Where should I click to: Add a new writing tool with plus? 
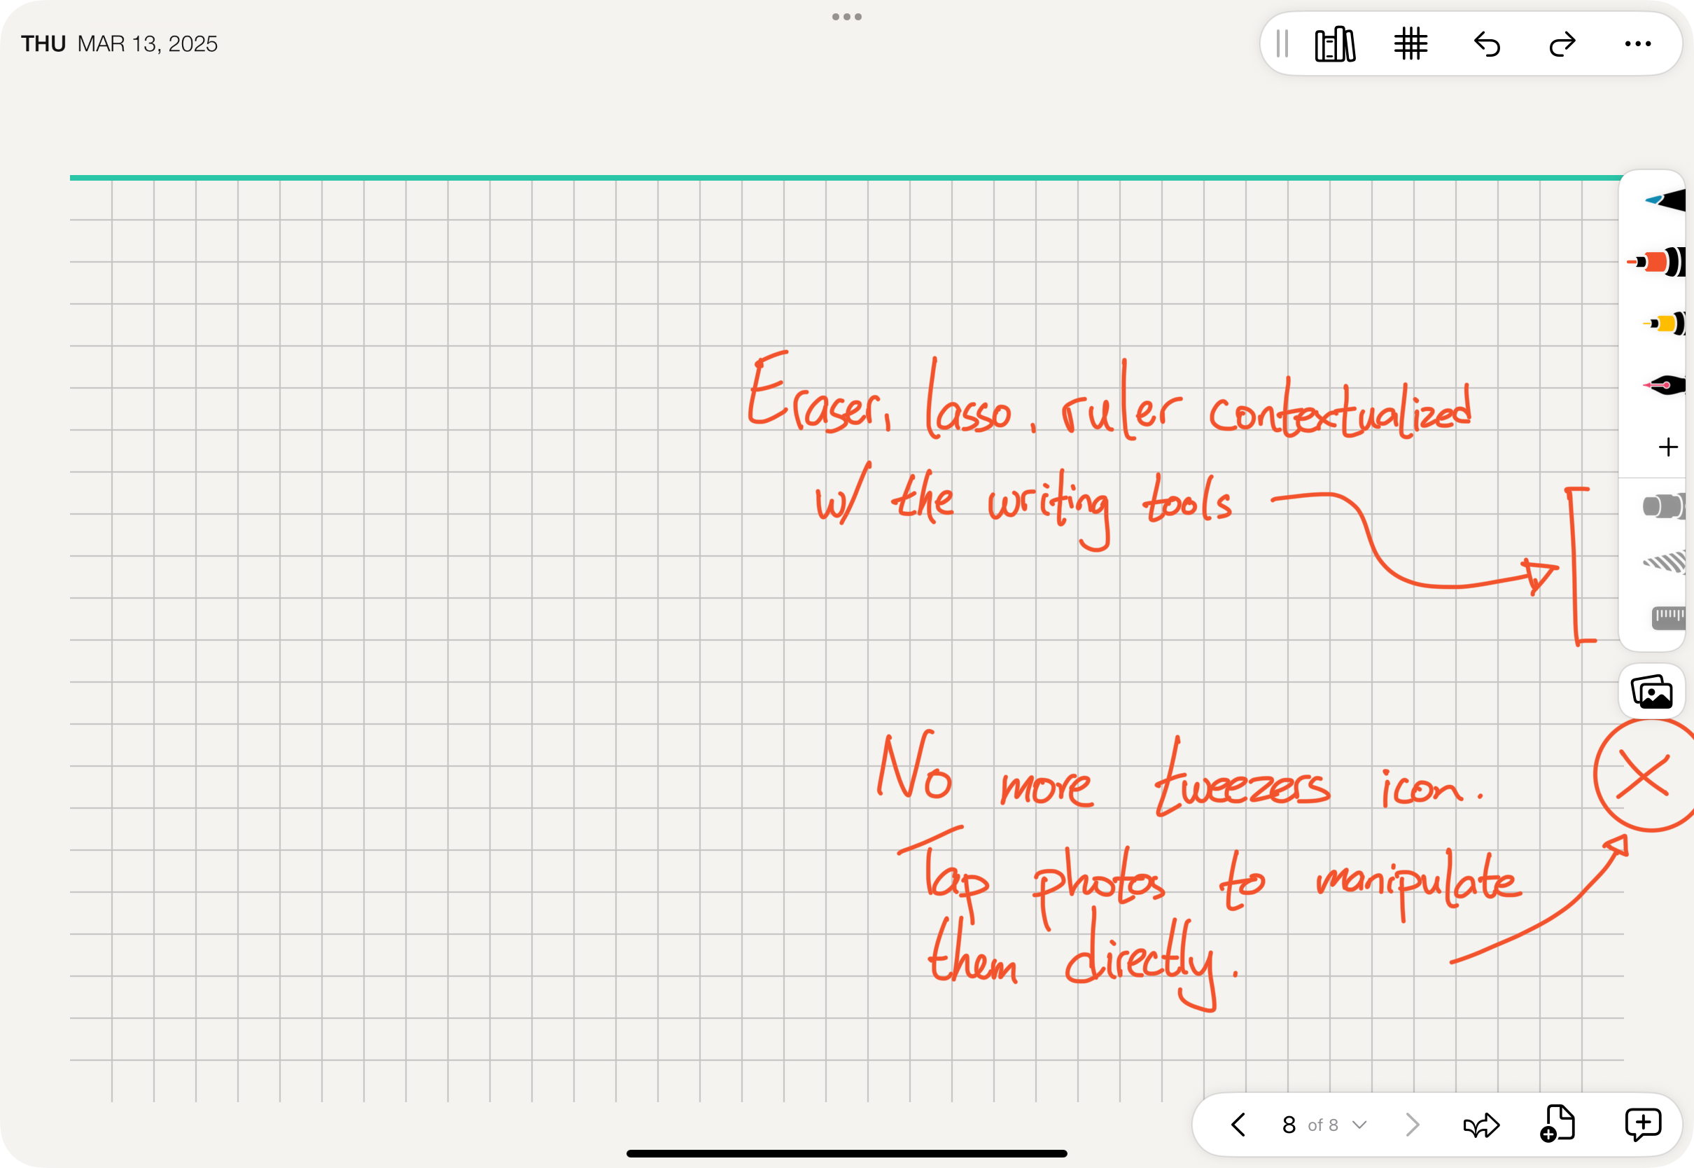pyautogui.click(x=1667, y=447)
